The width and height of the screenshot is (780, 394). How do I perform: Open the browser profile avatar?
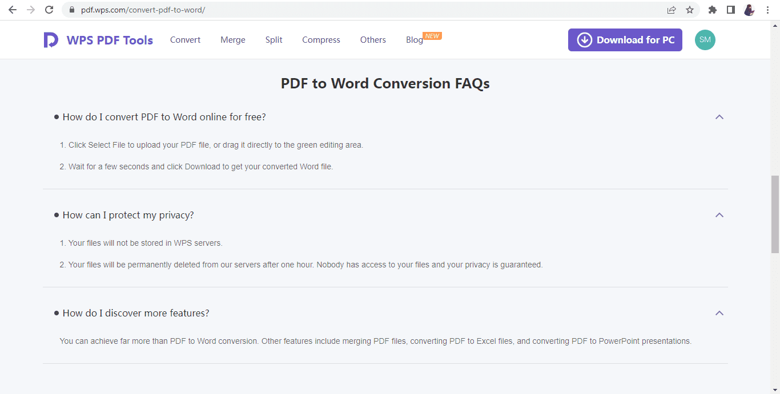749,10
